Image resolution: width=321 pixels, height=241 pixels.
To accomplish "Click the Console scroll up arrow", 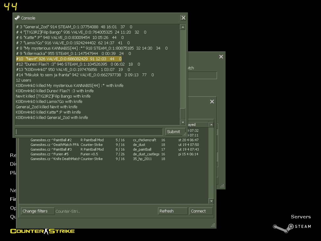I will pos(183,27).
